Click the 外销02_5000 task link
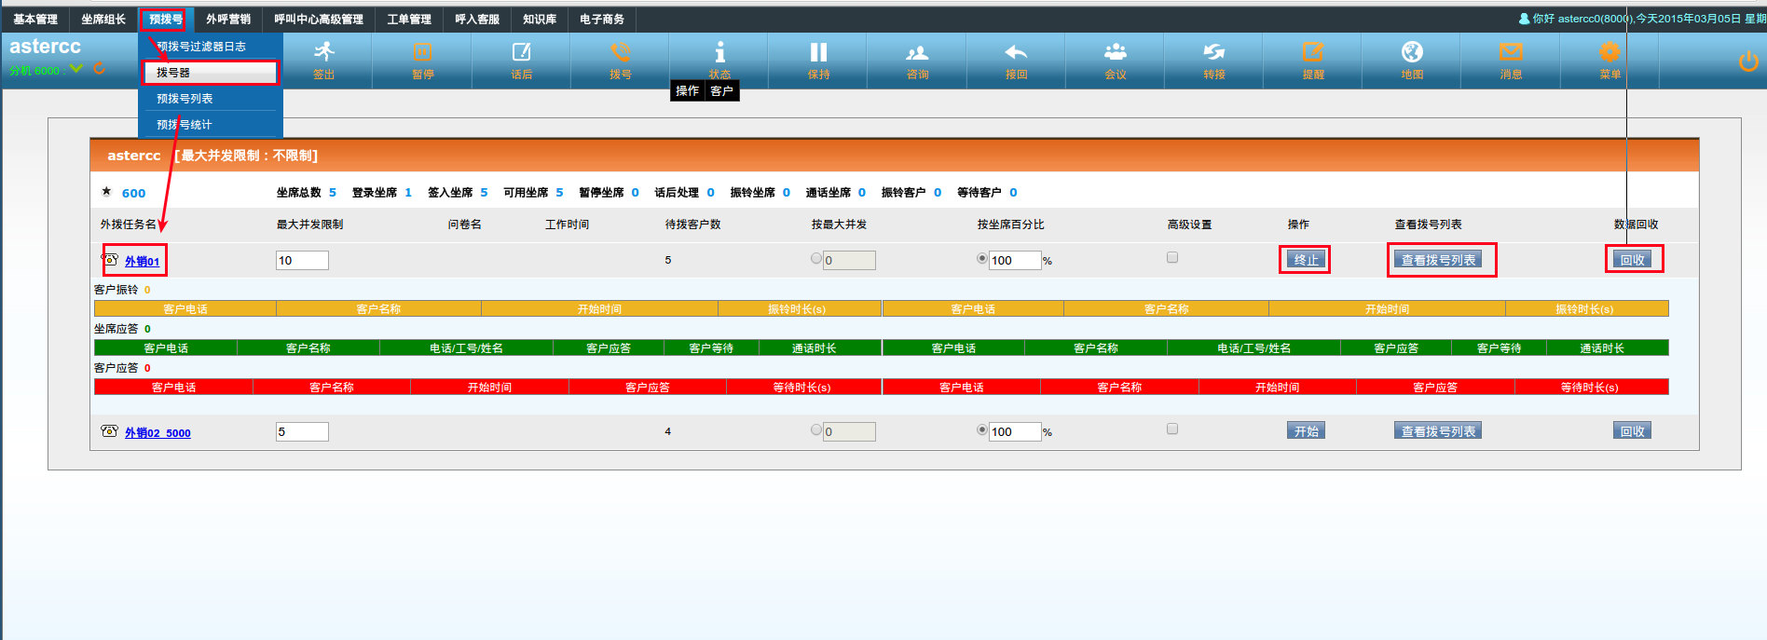This screenshot has height=640, width=1767. click(158, 433)
